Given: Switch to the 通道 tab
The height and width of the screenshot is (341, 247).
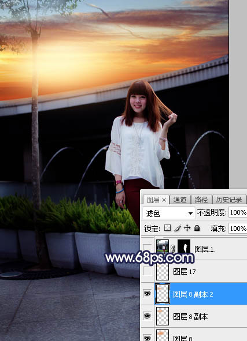Looking at the screenshot, I should pos(180,200).
